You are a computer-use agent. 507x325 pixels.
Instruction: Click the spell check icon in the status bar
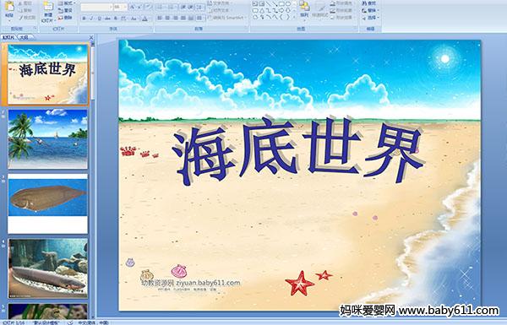click(70, 322)
